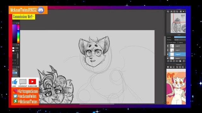Click the new layer icon under the layer list
This screenshot has width=202, height=113.
click(x=168, y=61)
